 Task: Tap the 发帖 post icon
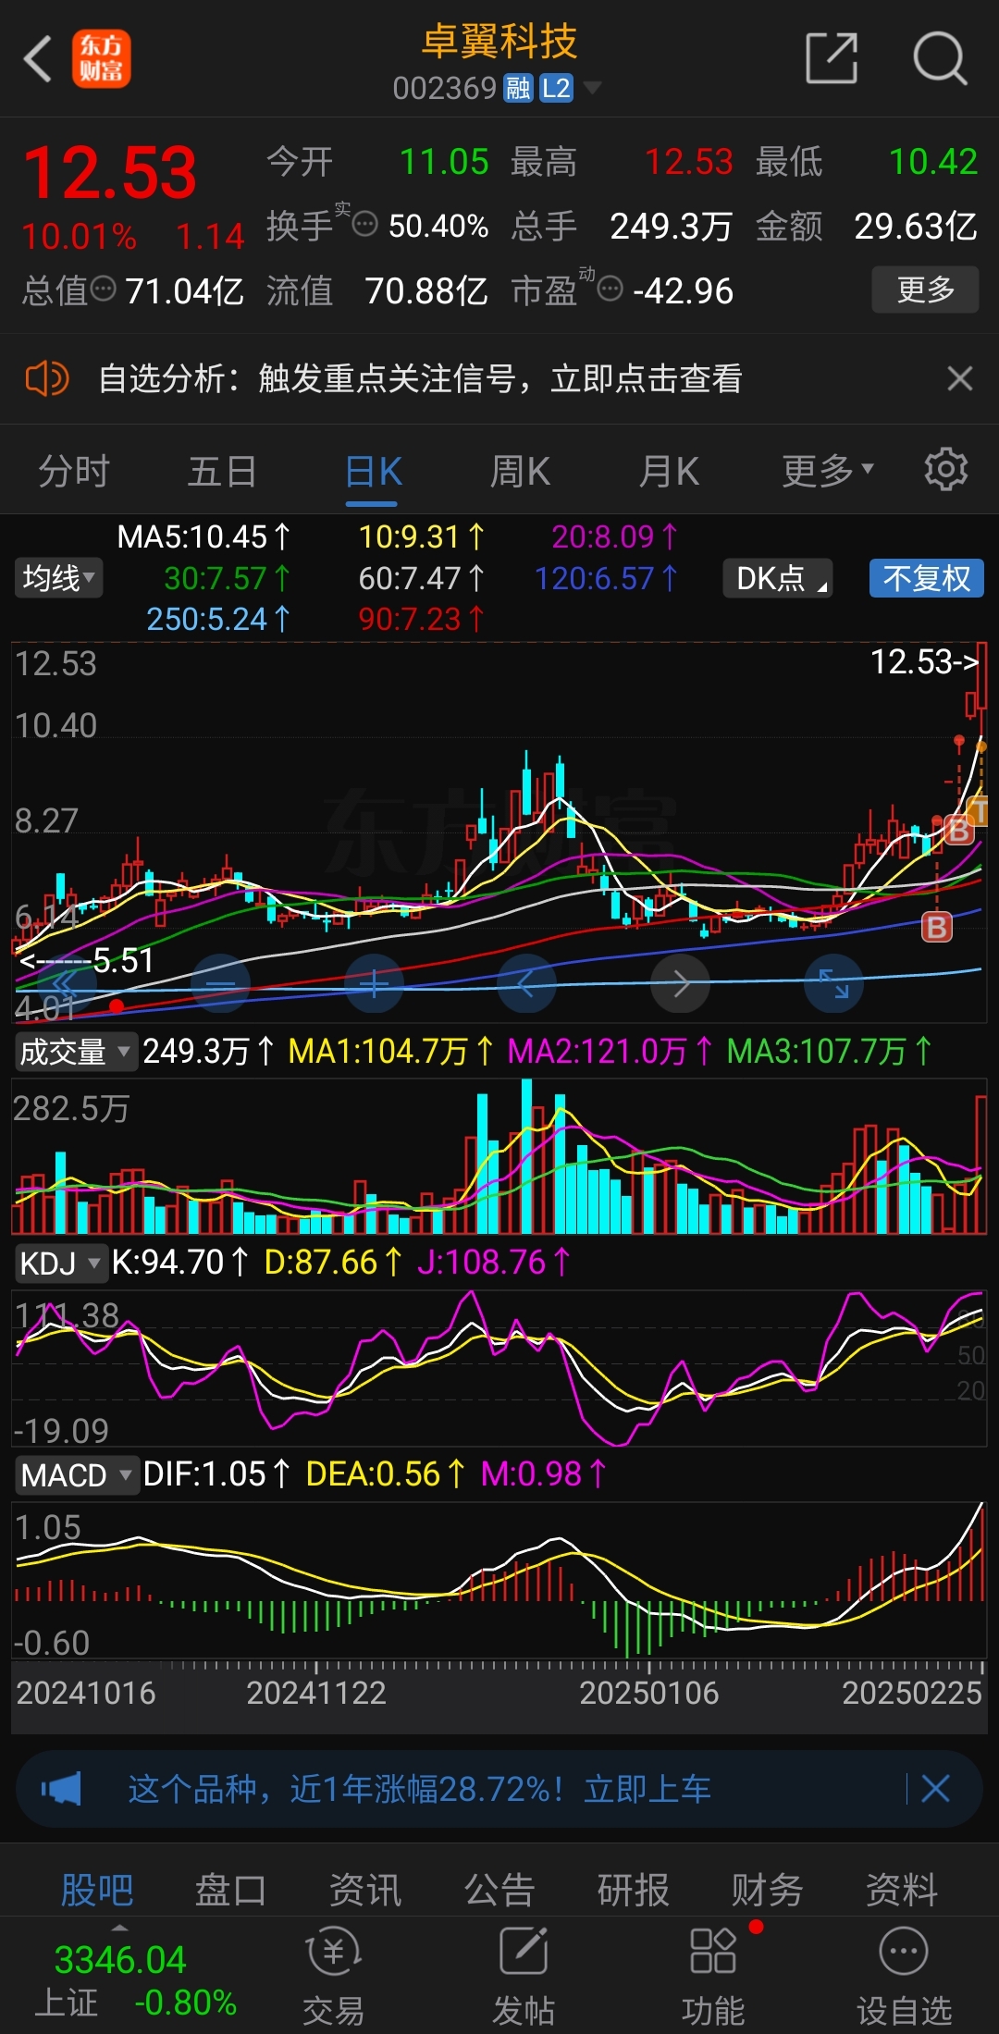[x=524, y=1975]
